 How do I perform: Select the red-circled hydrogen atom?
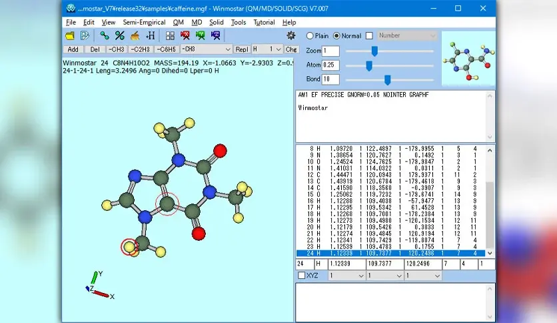tap(129, 247)
